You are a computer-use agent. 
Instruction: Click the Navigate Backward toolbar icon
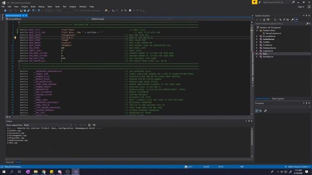pos(5,11)
